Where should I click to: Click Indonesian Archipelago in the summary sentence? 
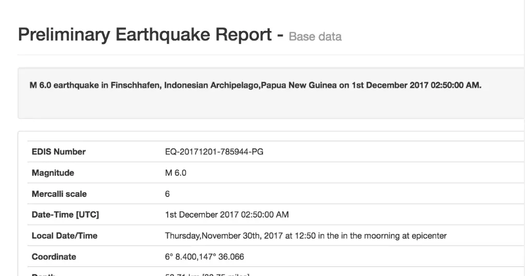click(212, 85)
